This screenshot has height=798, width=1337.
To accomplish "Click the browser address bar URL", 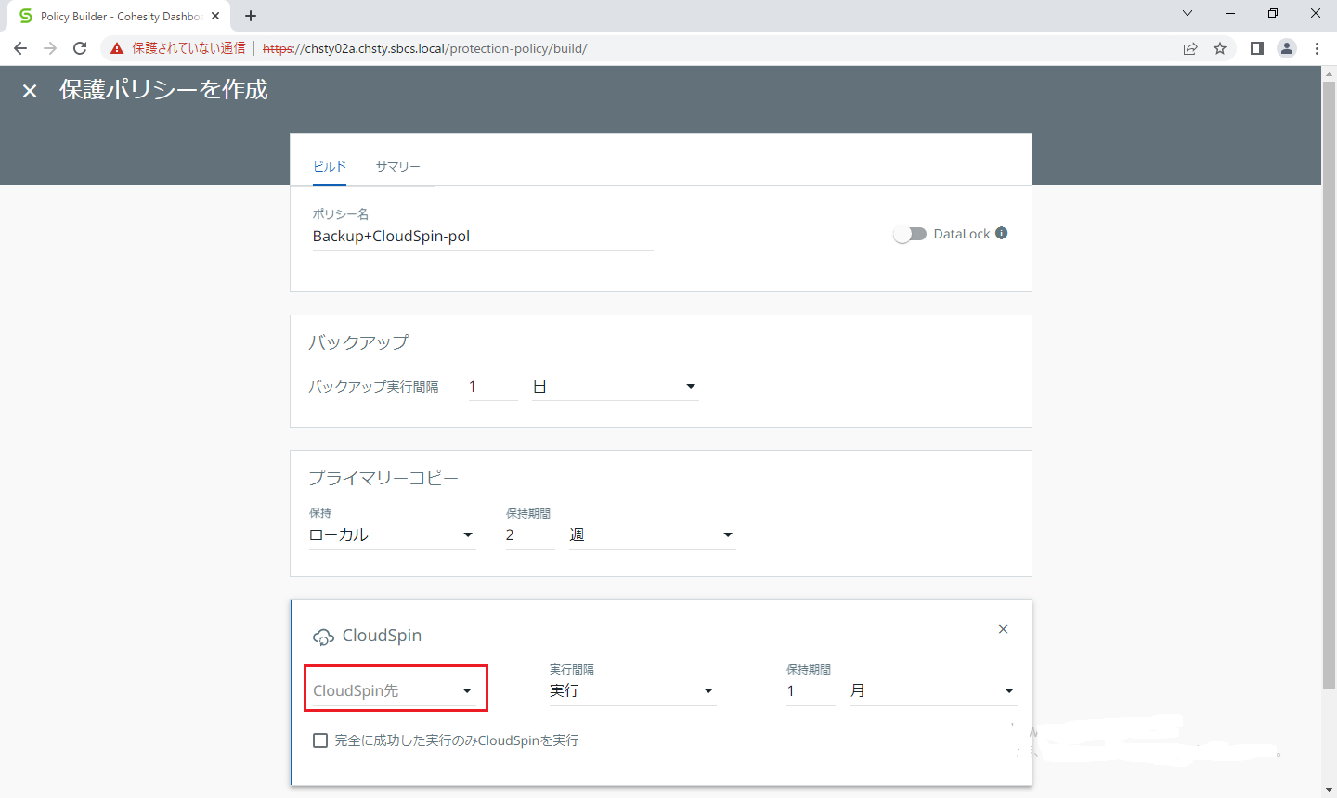I will pos(424,48).
